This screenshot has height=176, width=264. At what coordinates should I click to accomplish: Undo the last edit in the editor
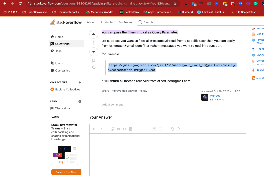pyautogui.click(x=172, y=129)
